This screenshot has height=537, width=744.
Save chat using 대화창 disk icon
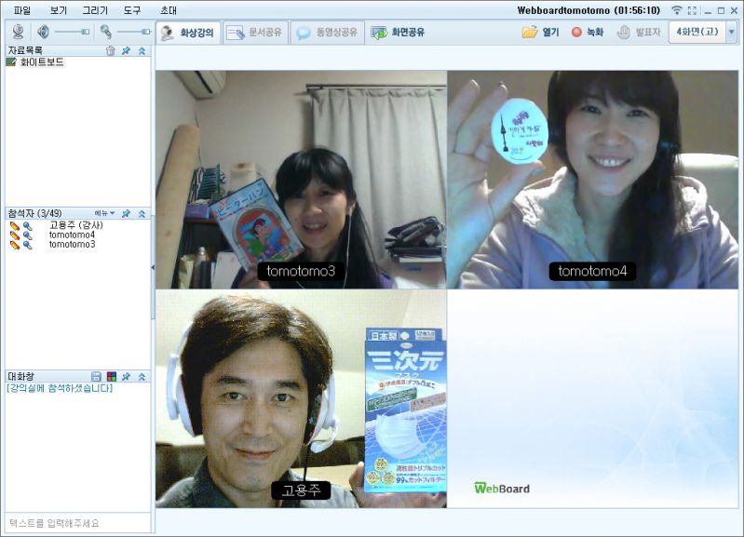(95, 377)
